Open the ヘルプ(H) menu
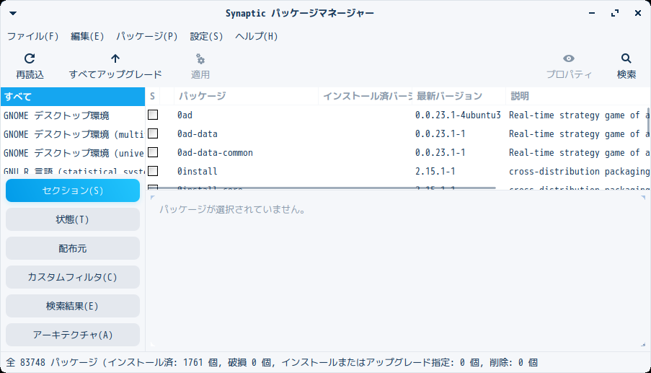Screen dimensions: 651x373 click(x=256, y=37)
